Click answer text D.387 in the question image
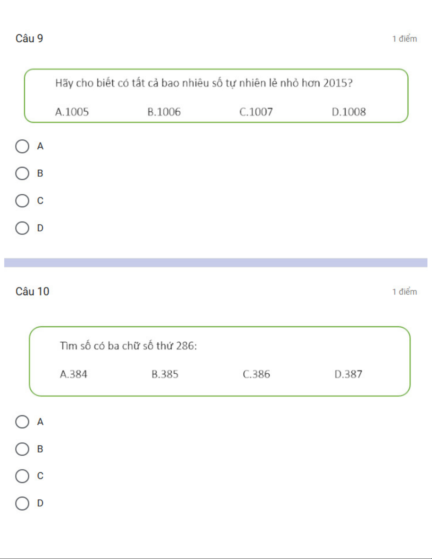Screen dimensions: 432x559 pos(348,374)
